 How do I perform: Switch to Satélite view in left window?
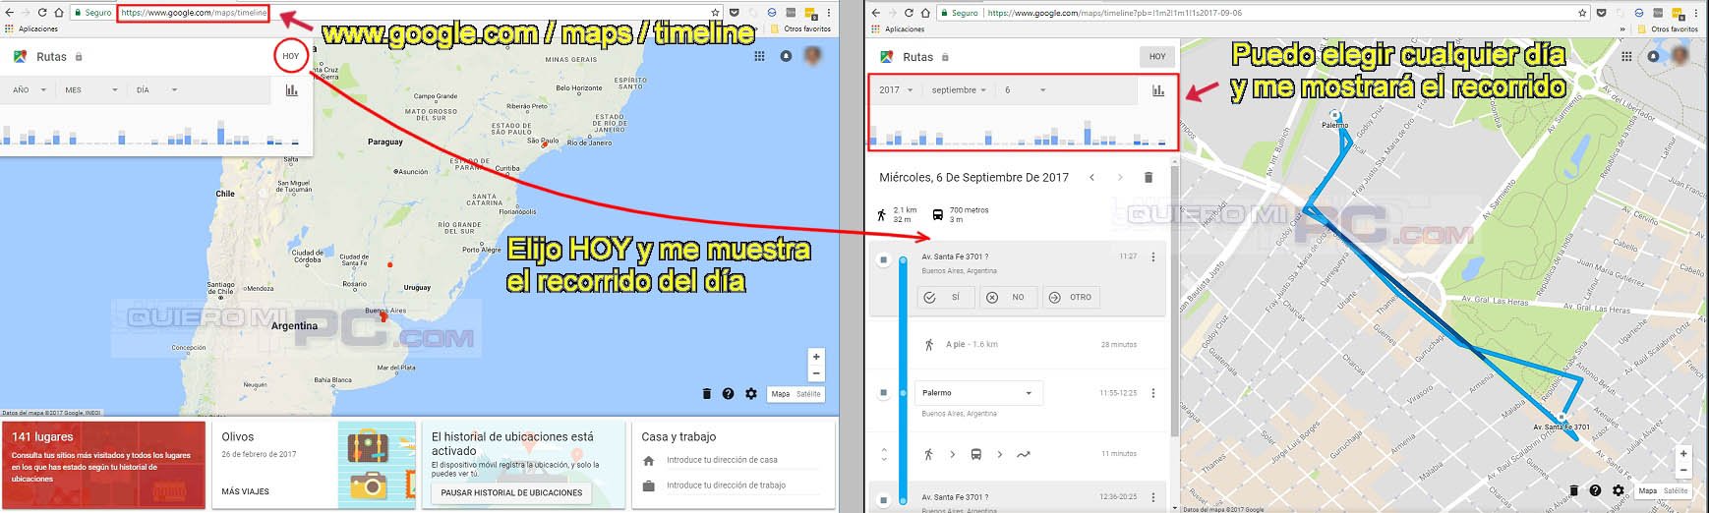pyautogui.click(x=808, y=394)
